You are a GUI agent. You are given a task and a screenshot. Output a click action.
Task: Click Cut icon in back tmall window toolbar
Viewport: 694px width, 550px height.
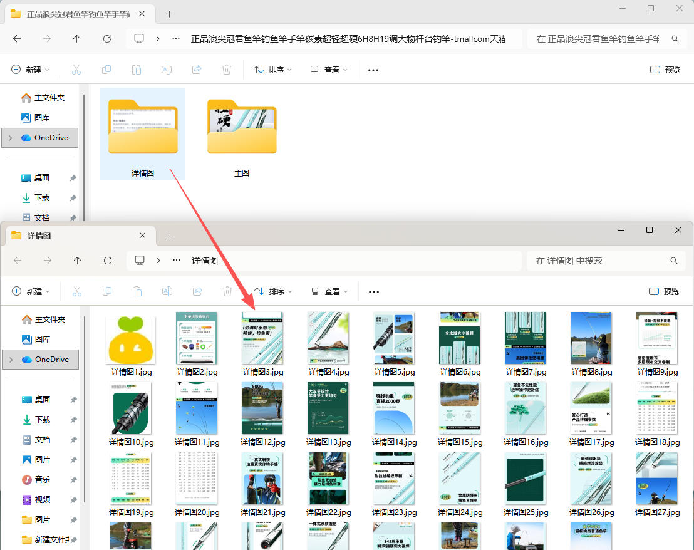click(x=76, y=70)
